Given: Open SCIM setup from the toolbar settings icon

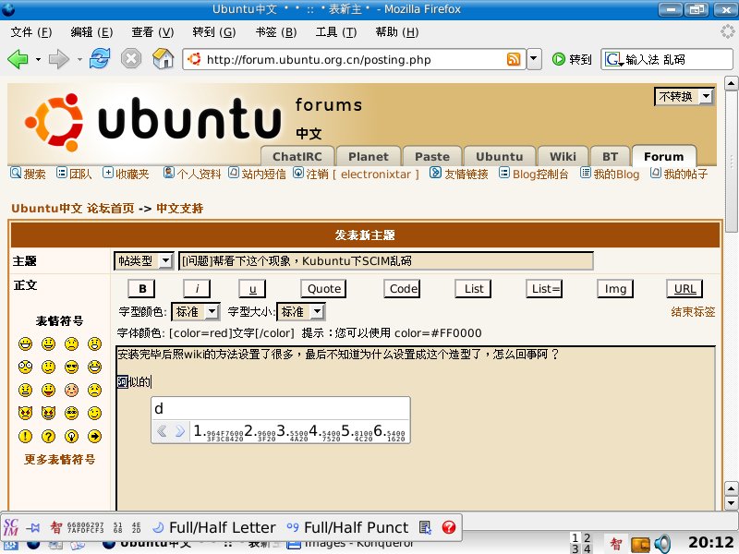Looking at the screenshot, I should (425, 527).
